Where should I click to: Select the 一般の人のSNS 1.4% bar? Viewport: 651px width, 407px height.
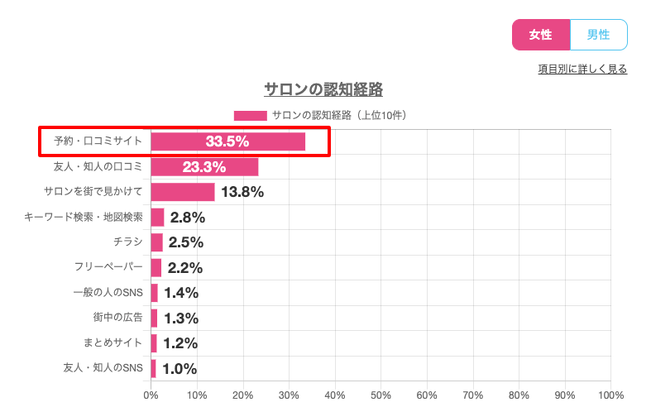click(154, 293)
